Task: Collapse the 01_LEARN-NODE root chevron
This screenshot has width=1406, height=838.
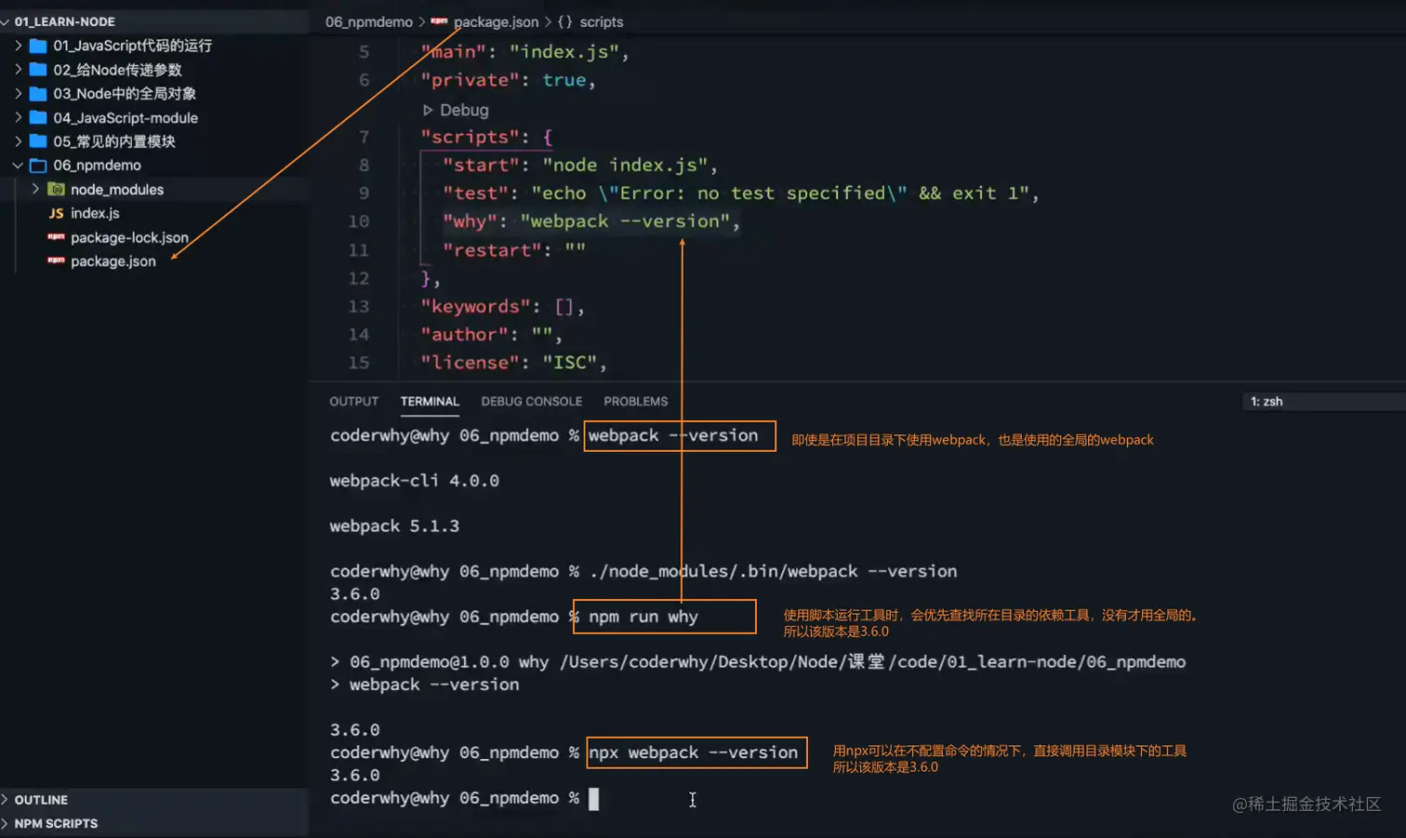Action: tap(6, 21)
